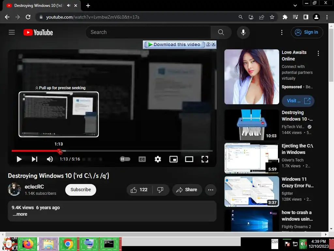The width and height of the screenshot is (334, 251).
Task: Mute the tab via speaker icon
Action: (68, 6)
